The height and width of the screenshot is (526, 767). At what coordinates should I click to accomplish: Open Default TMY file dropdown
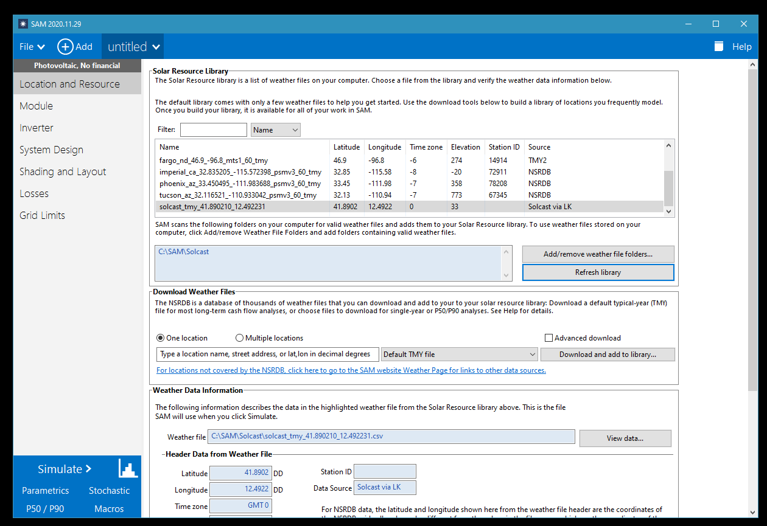[460, 355]
